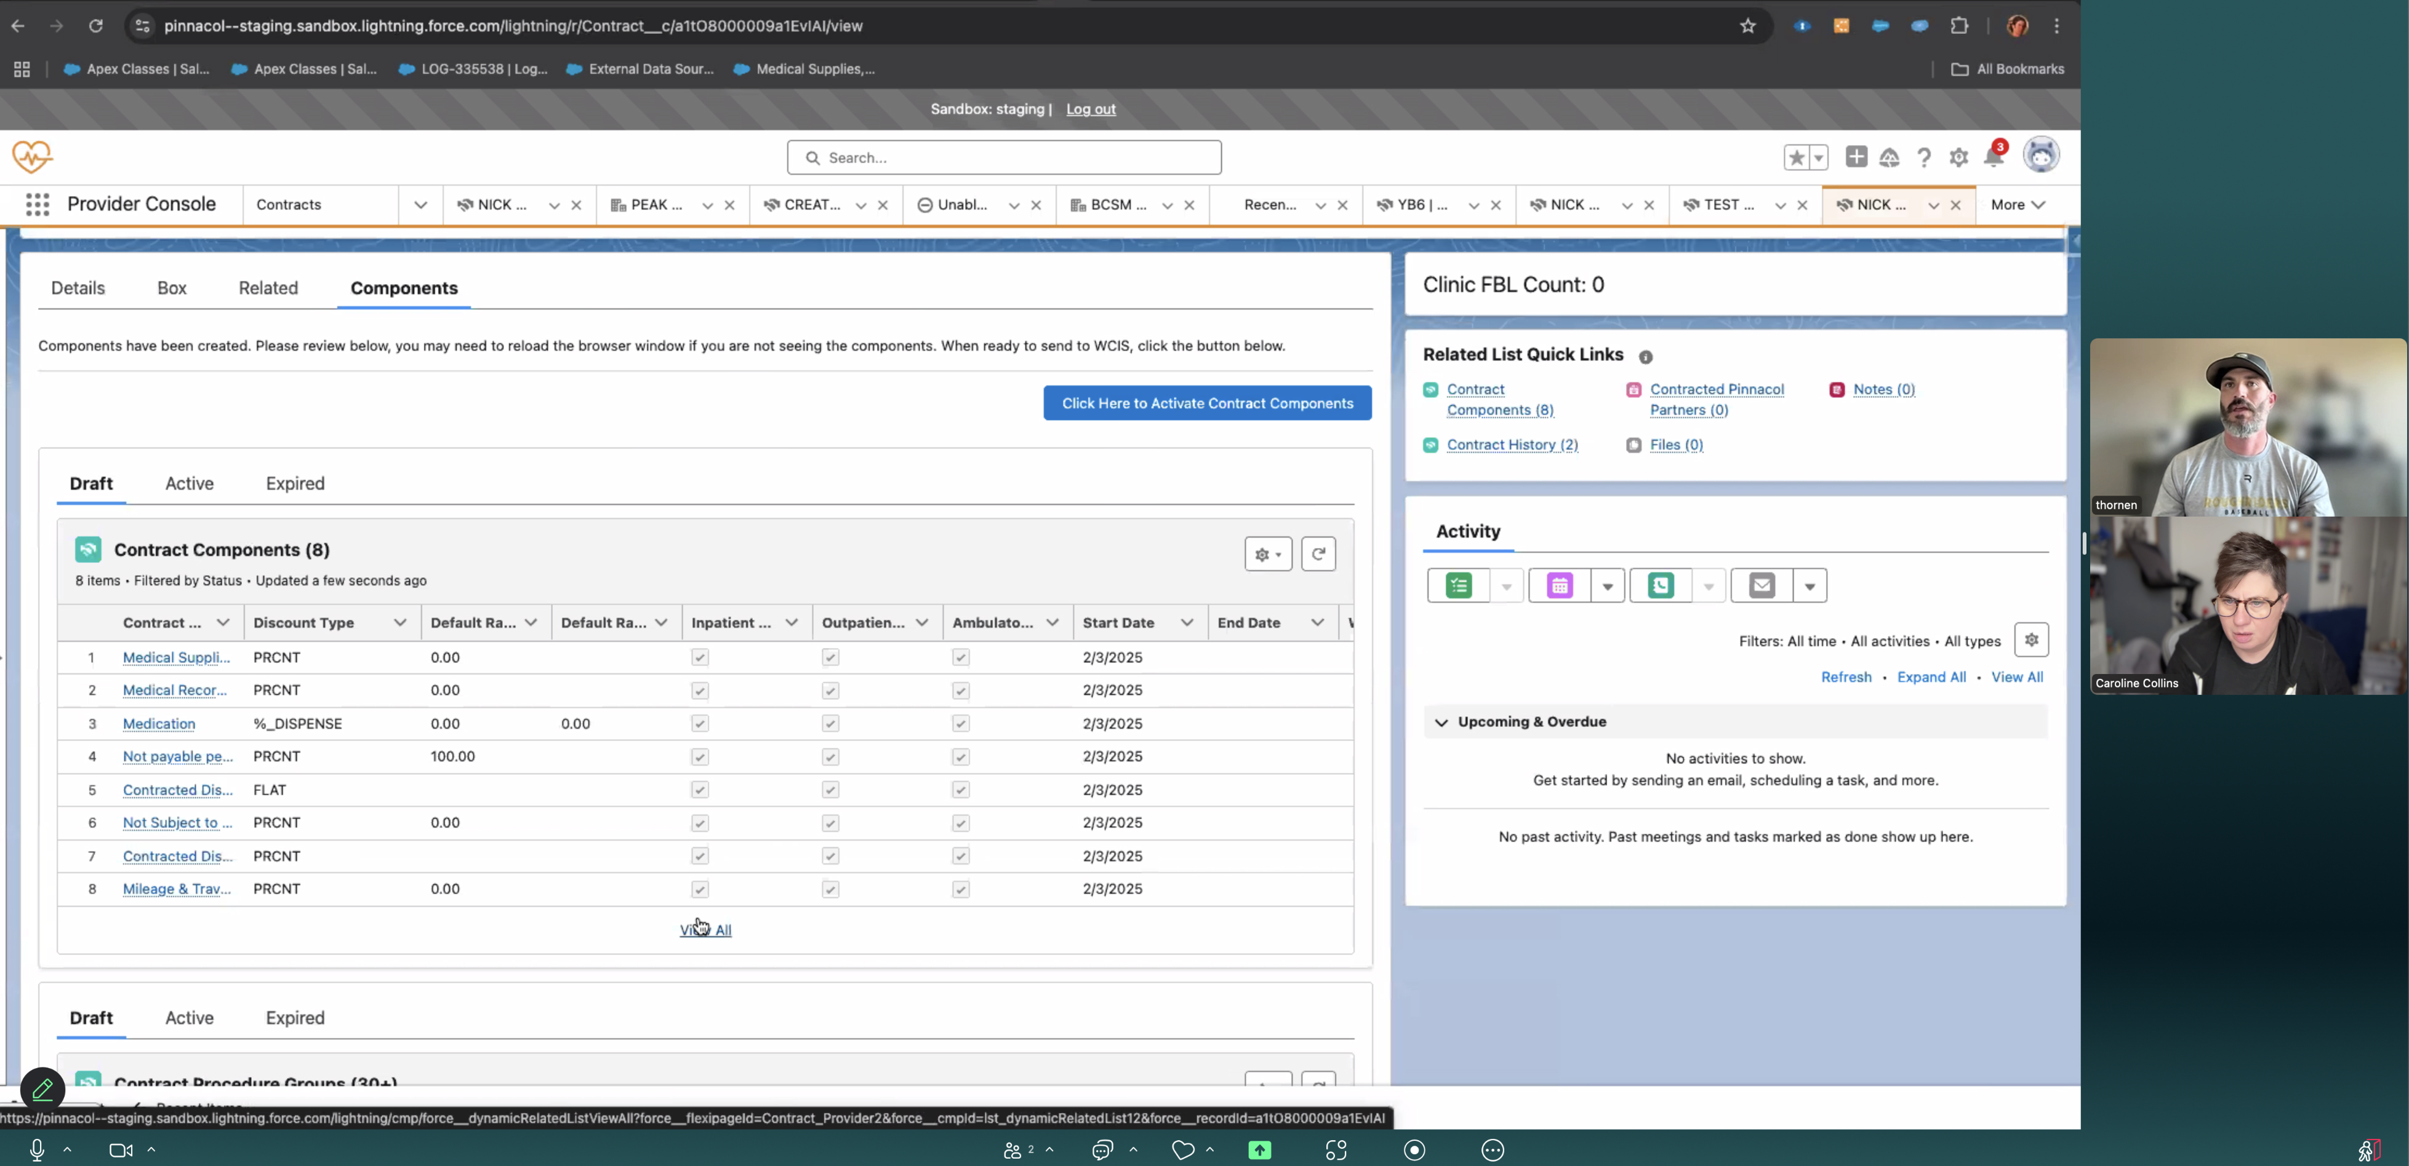Click the Email activity icon

(x=1761, y=586)
